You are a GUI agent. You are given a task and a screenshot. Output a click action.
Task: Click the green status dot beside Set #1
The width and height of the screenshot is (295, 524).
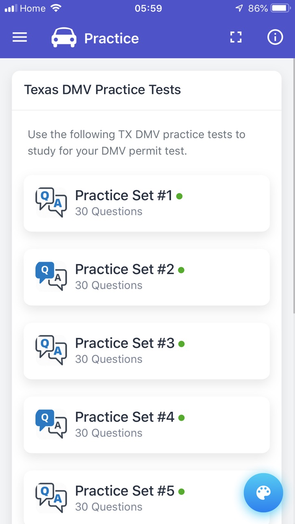tap(179, 197)
